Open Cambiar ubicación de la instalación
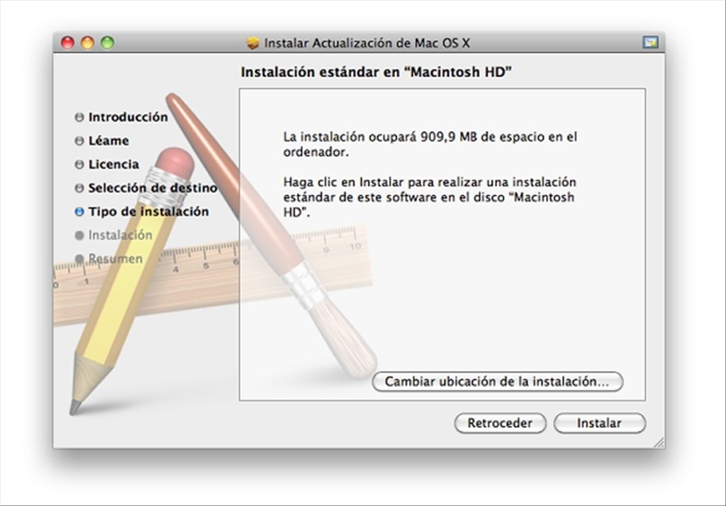 497,381
